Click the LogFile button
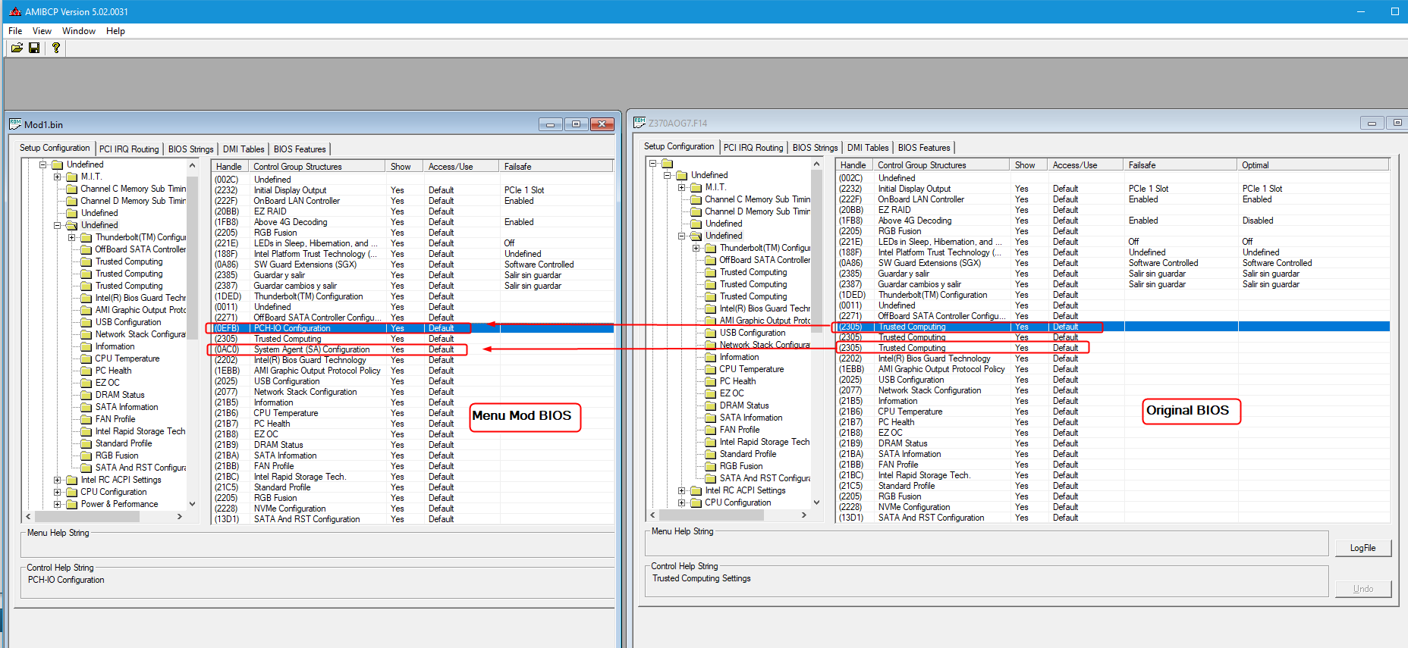The height and width of the screenshot is (648, 1408). tap(1362, 548)
